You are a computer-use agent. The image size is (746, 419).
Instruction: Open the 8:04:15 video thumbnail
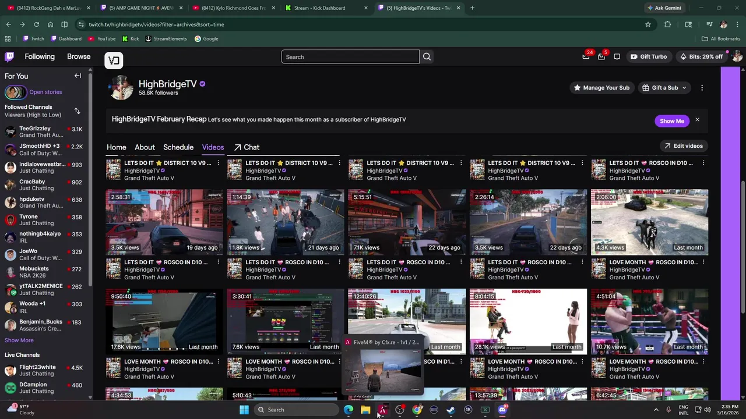pyautogui.click(x=528, y=321)
